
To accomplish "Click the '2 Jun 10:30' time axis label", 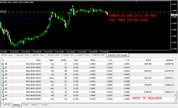I will (x=48, y=52).
